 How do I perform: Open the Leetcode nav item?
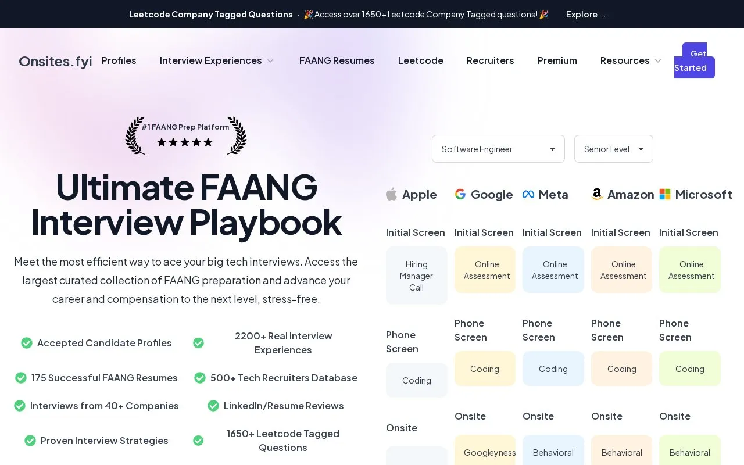pyautogui.click(x=421, y=60)
